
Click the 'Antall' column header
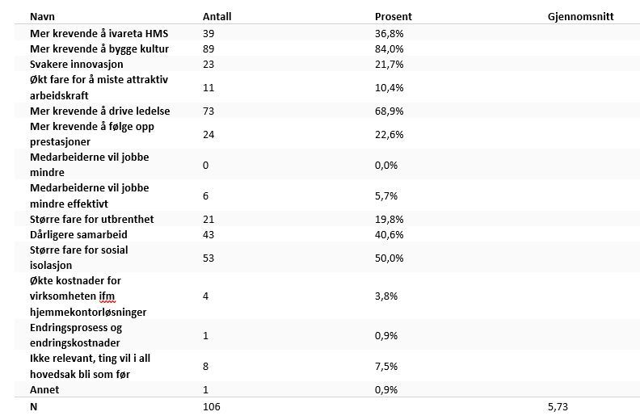(216, 16)
